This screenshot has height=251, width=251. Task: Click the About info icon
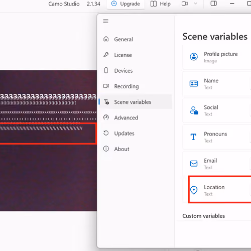pos(106,149)
